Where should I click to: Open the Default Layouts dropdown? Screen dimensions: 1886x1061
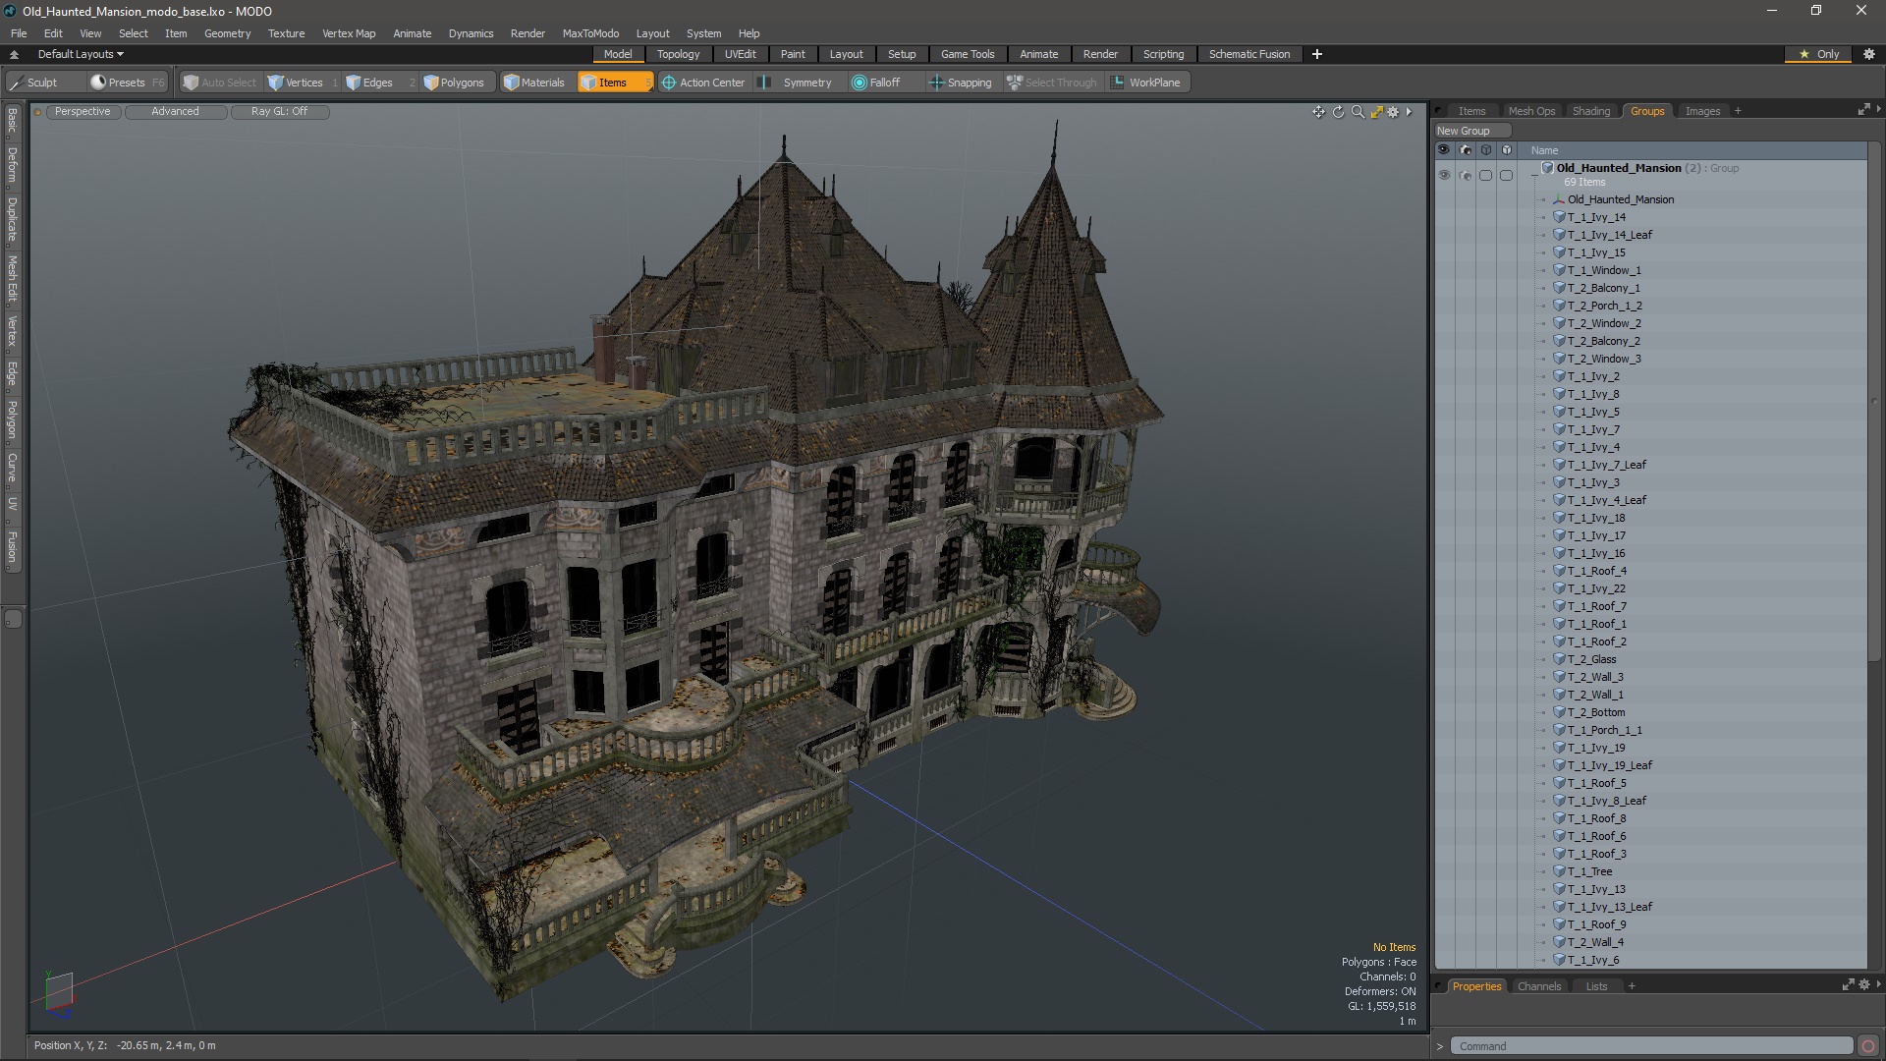click(x=81, y=54)
